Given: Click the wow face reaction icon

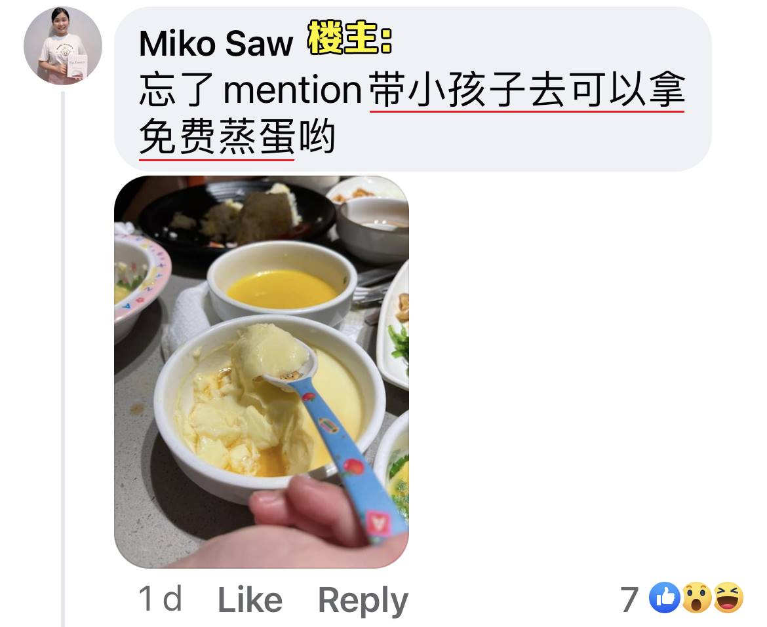Looking at the screenshot, I should tap(697, 598).
